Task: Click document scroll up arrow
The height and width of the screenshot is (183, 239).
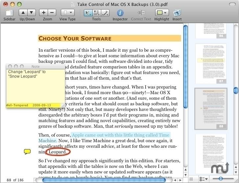Action: click(x=185, y=170)
